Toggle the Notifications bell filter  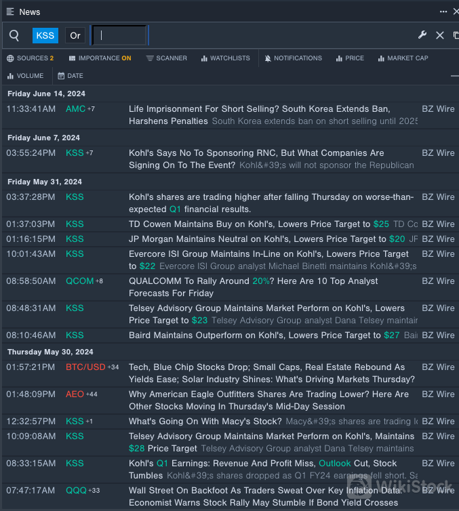point(293,58)
